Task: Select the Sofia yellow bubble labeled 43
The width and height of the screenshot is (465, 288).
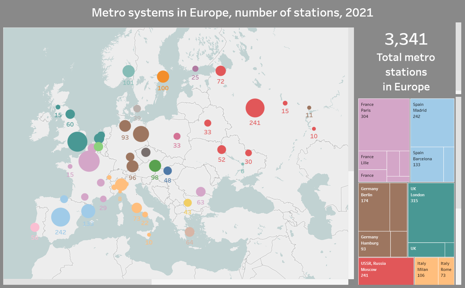Action: pos(188,203)
